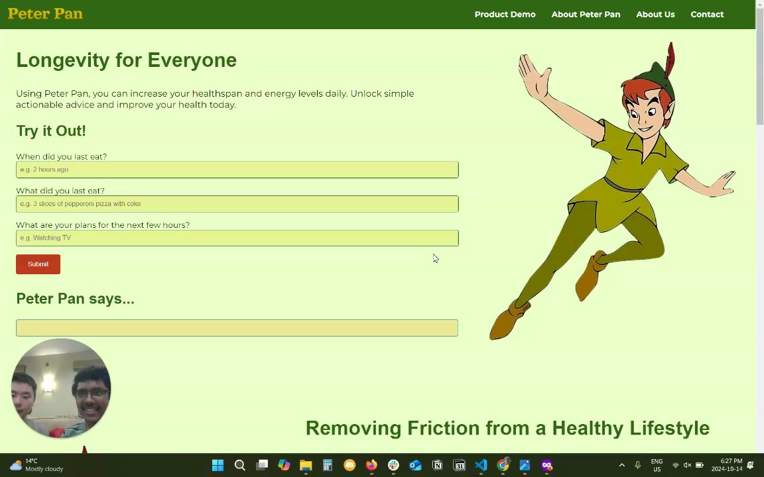Switch to Firefox on taskbar

click(x=371, y=465)
